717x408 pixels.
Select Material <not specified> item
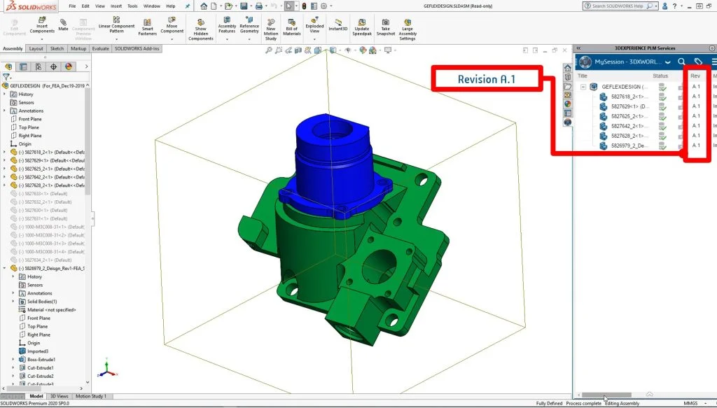point(47,310)
